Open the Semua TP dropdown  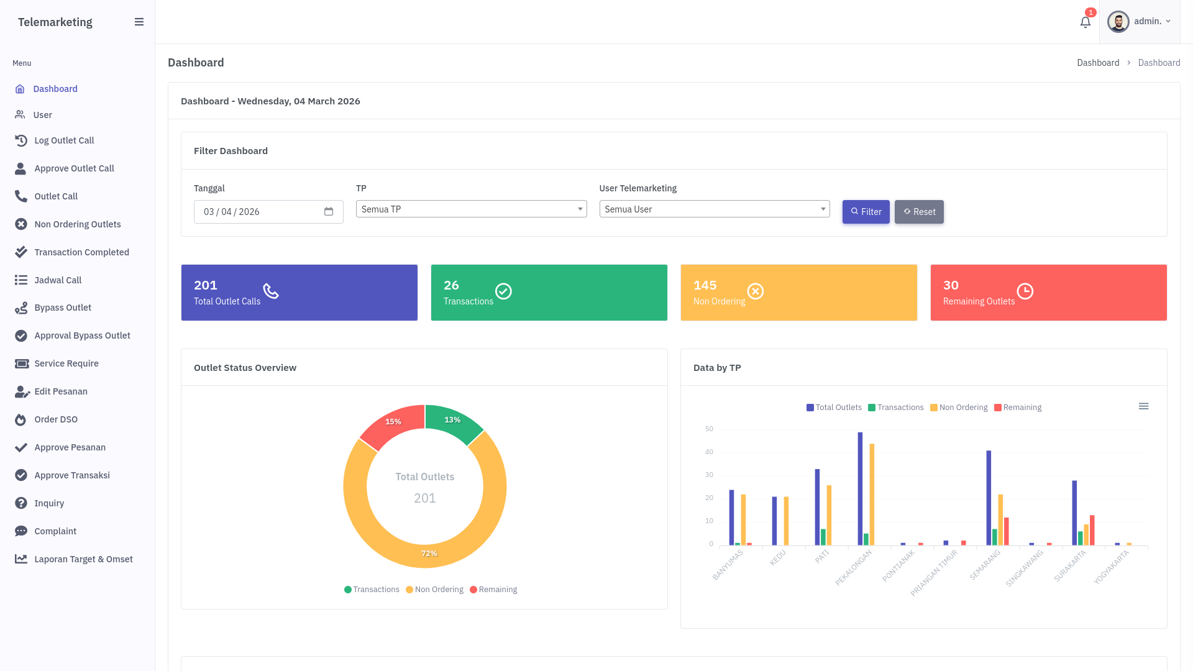(x=471, y=209)
